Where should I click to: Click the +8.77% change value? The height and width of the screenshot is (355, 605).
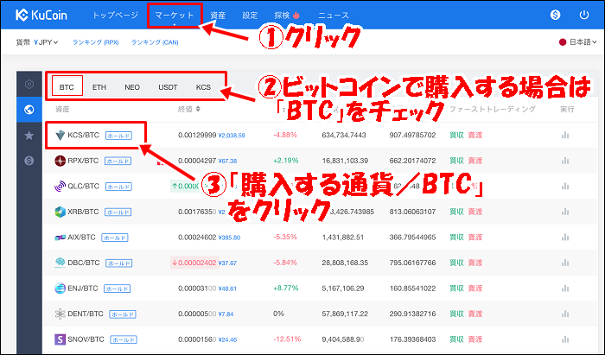[286, 288]
